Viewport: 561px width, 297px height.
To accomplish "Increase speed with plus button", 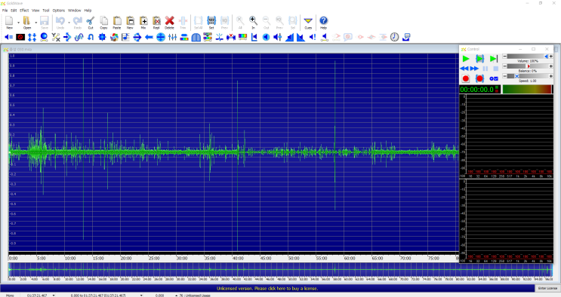I will (x=551, y=76).
